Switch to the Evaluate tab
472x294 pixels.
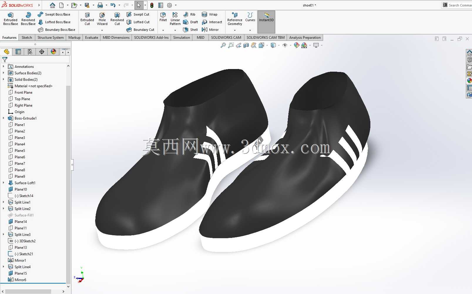point(92,38)
